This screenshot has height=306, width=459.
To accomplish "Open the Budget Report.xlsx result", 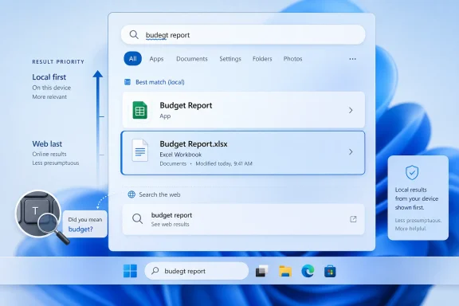I will [x=243, y=153].
